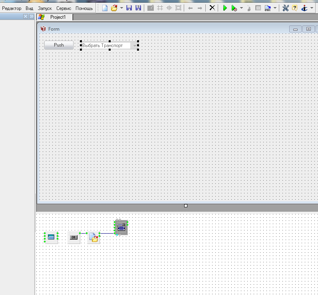Restore the Form preview window
Image resolution: width=318 pixels, height=295 pixels.
click(x=308, y=29)
